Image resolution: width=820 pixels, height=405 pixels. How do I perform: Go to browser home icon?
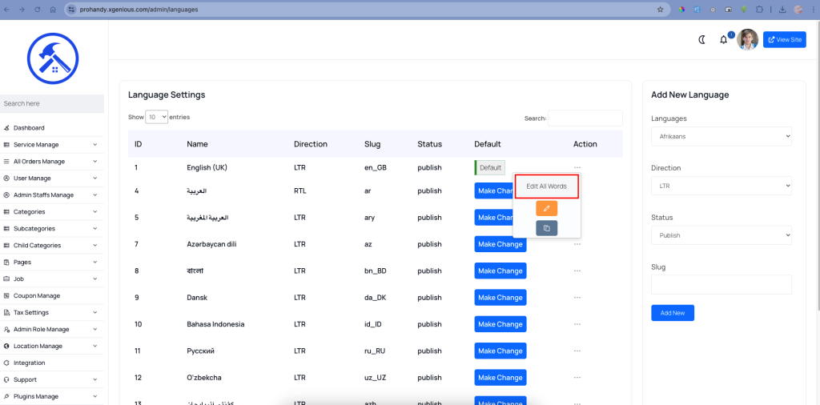tap(53, 10)
